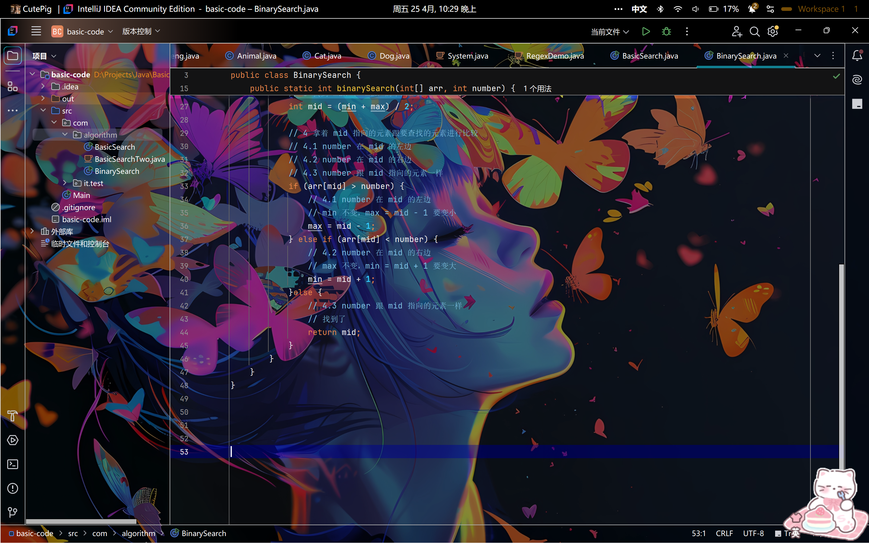869x543 pixels.
Task: Open the Build hammer tool window
Action: pyautogui.click(x=13, y=416)
